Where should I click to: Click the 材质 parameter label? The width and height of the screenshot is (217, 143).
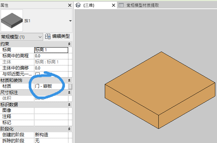point(7,86)
